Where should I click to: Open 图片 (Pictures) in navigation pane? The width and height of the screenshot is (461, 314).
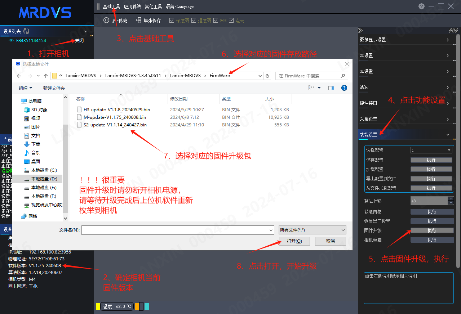click(x=32, y=127)
